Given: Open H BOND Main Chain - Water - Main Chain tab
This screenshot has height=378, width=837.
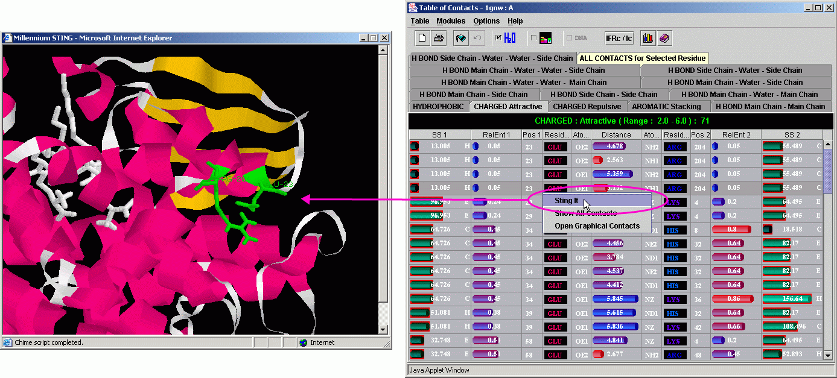Looking at the screenshot, I should [x=749, y=95].
